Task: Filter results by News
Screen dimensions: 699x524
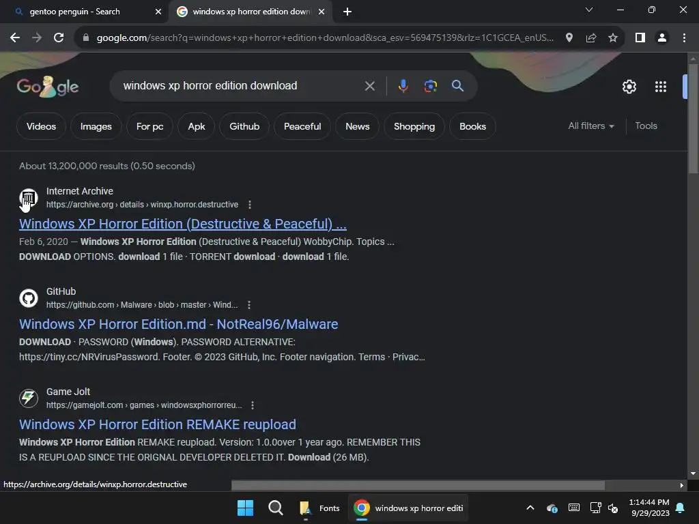Action: pyautogui.click(x=358, y=126)
